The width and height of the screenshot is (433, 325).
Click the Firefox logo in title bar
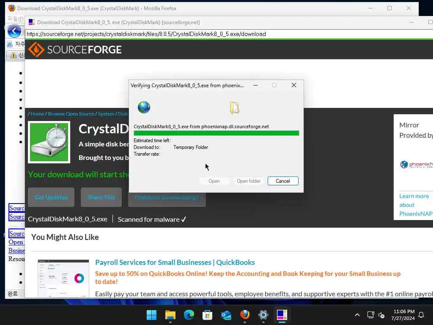[x=11, y=8]
